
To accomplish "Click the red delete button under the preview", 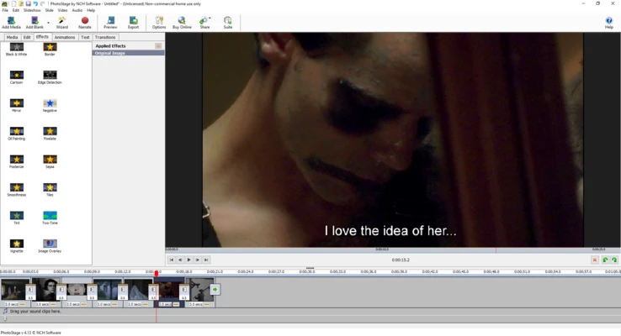I will click(594, 260).
